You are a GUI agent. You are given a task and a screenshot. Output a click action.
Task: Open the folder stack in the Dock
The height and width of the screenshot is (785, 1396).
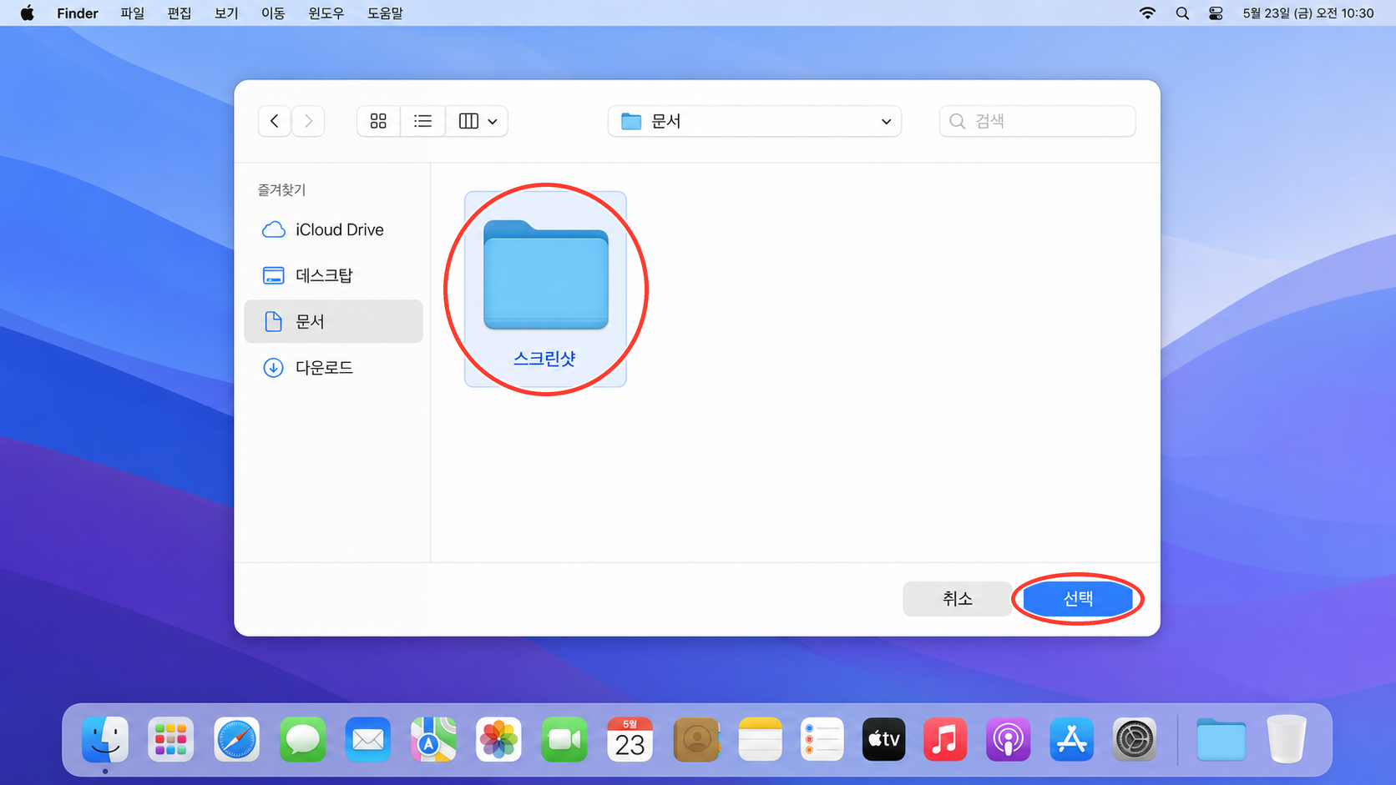[1221, 739]
